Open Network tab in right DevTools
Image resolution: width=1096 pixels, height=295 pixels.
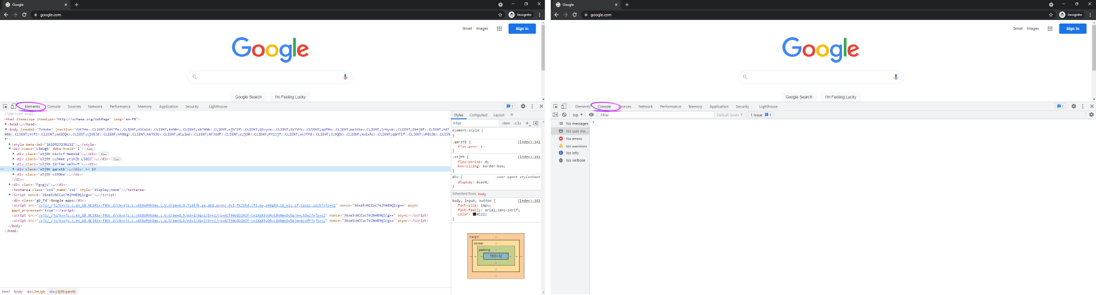coord(646,107)
